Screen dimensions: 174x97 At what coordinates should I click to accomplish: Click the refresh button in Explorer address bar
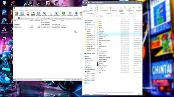coord(111,16)
